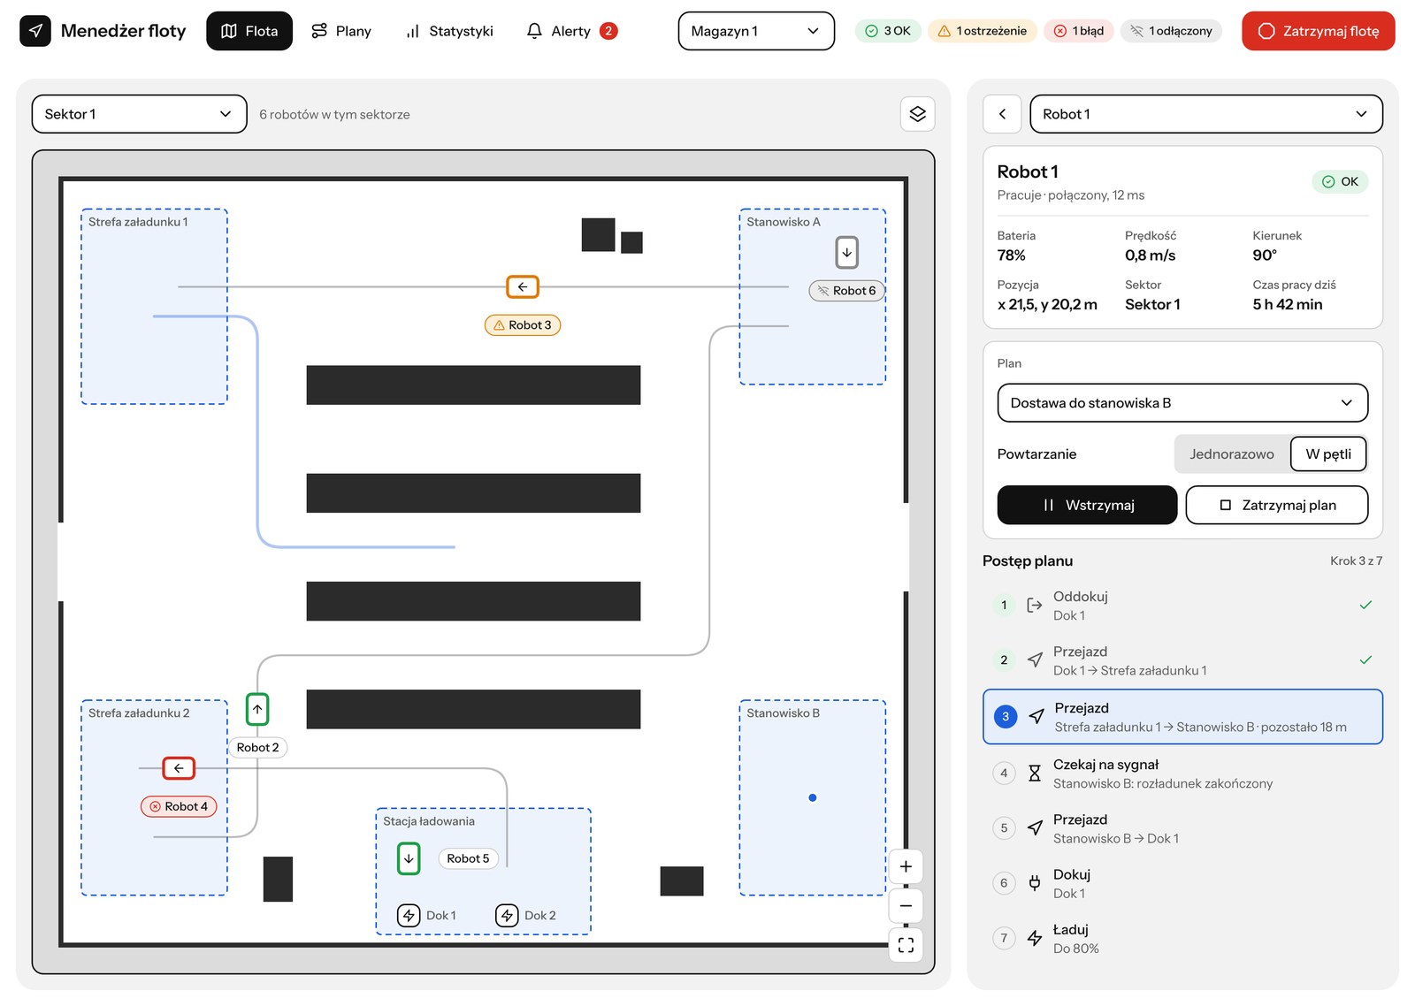Click the blue destination dot in Stanowisko B
The width and height of the screenshot is (1415, 1006).
tap(812, 797)
